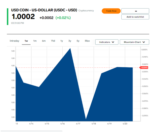Select the 6m time range tab
The width and height of the screenshot is (157, 132).
pyautogui.click(x=44, y=41)
